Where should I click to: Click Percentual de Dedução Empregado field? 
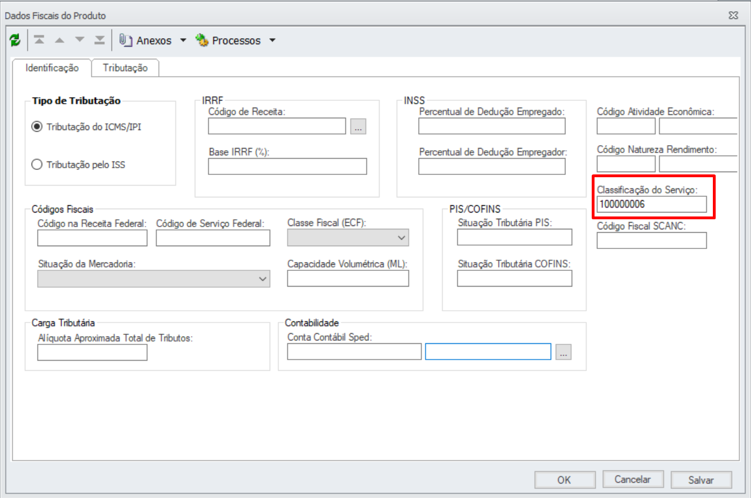click(x=492, y=127)
